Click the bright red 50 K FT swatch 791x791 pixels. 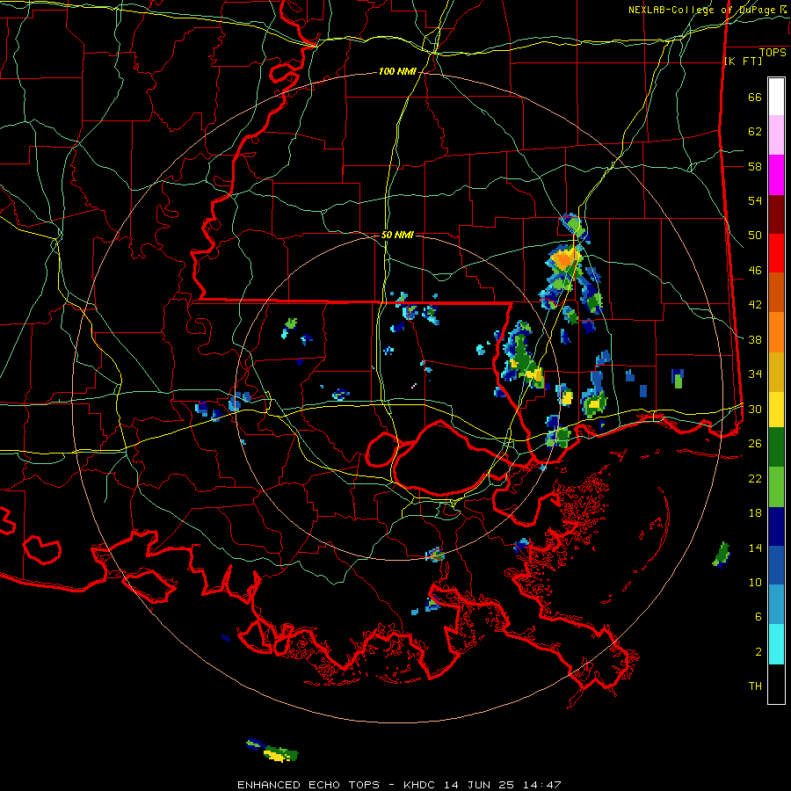pos(776,253)
